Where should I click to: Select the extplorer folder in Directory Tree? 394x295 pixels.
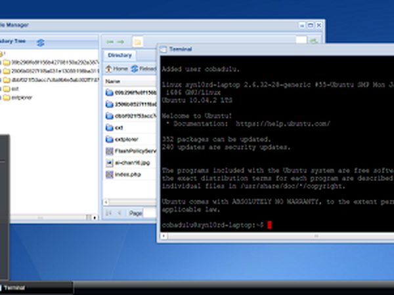[18, 98]
